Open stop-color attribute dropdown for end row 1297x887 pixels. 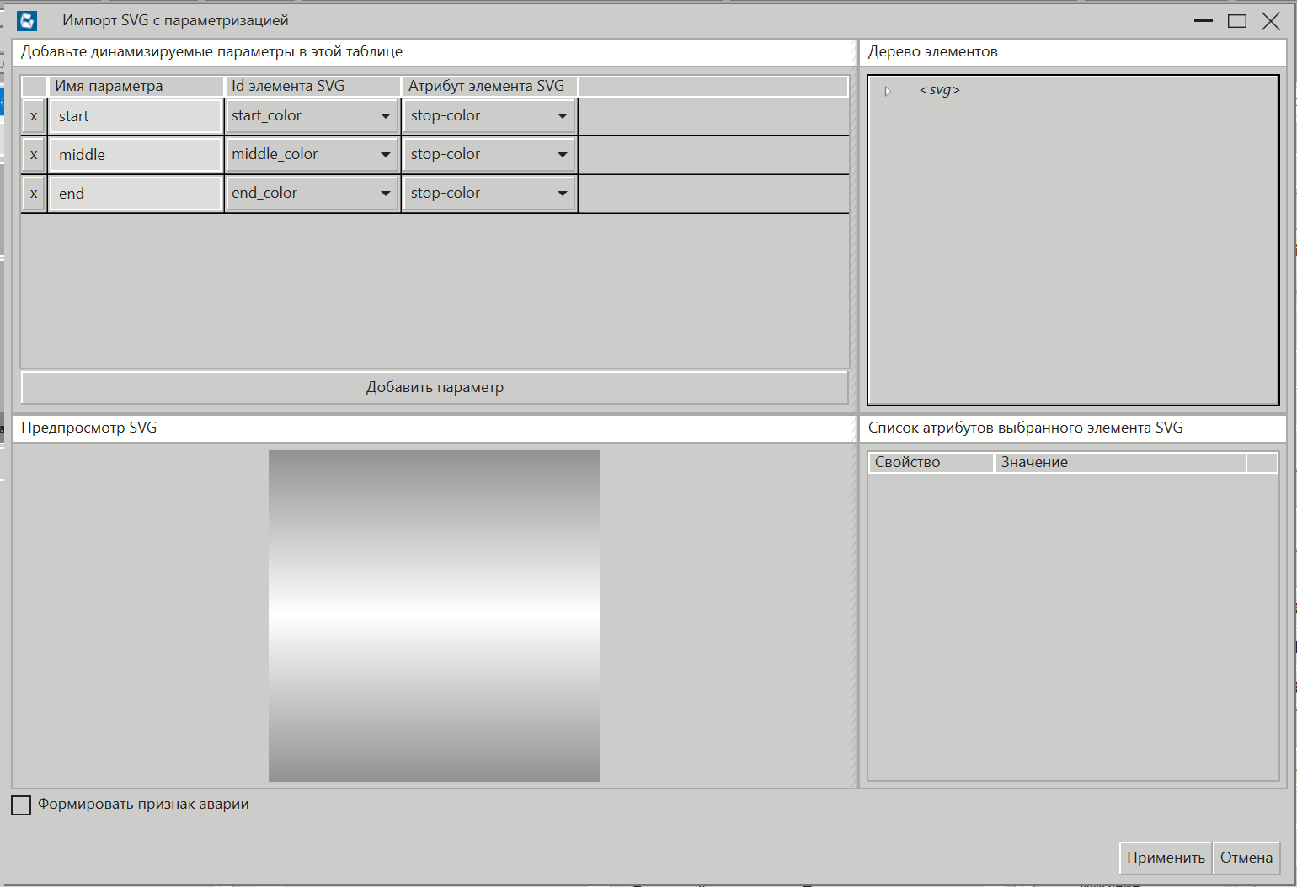(x=562, y=194)
